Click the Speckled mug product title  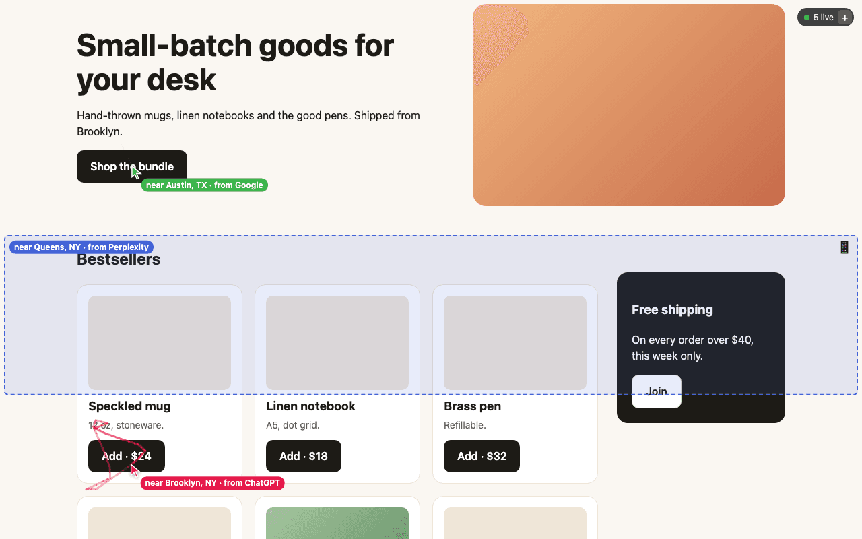[x=129, y=406]
